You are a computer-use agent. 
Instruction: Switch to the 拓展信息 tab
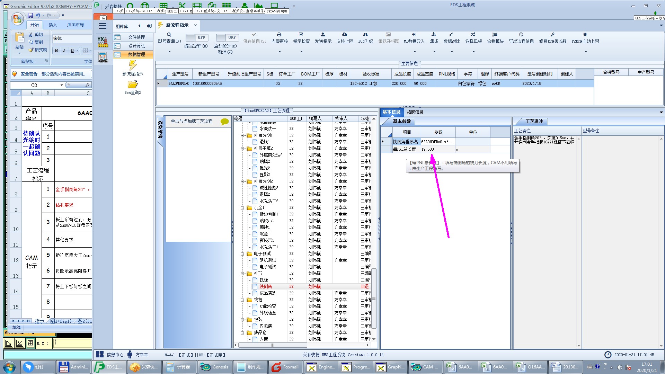click(415, 112)
